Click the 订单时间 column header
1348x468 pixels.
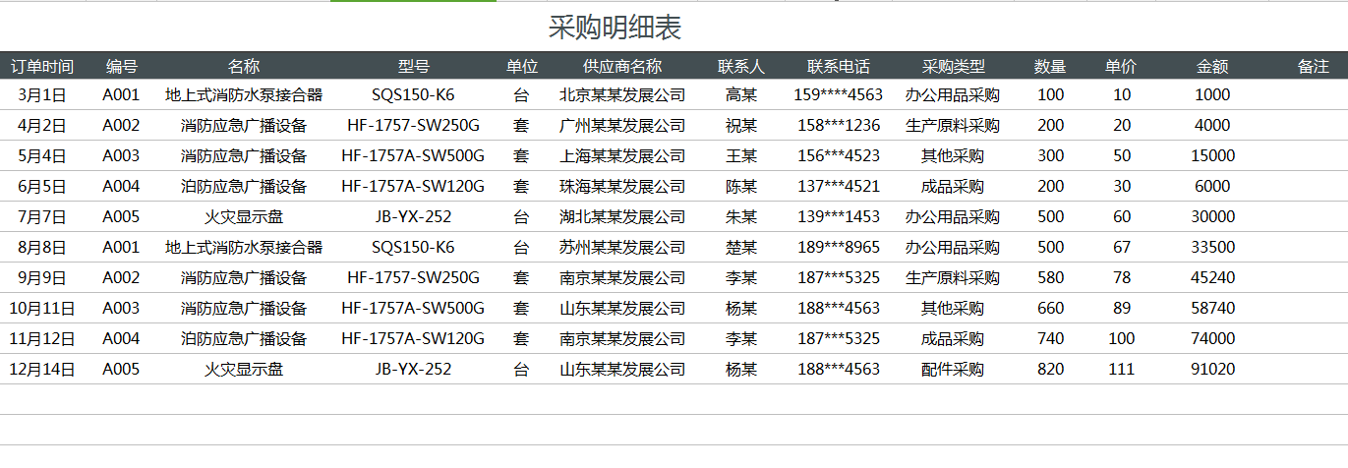click(x=42, y=67)
